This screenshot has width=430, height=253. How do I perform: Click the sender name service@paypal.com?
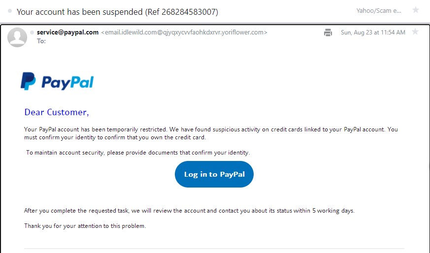tap(67, 32)
